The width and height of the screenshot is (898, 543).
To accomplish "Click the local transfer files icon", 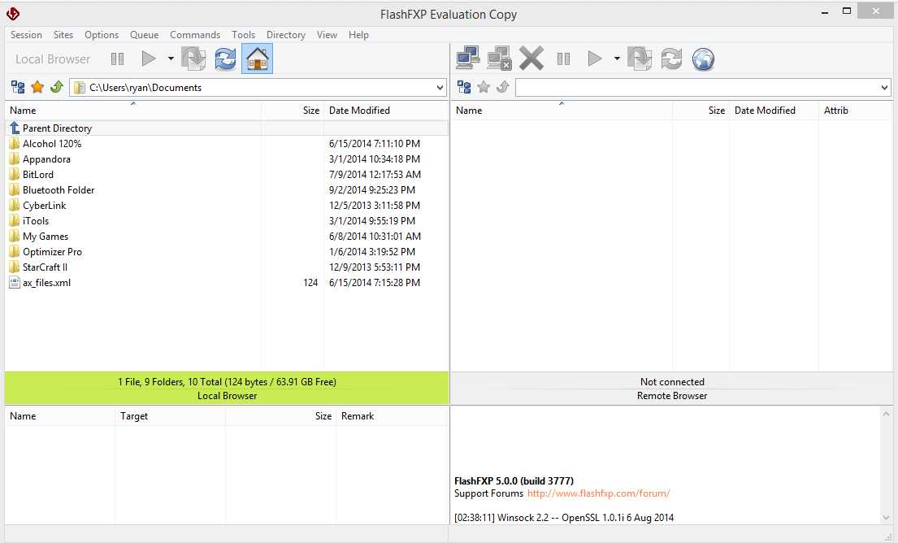I will tap(193, 59).
